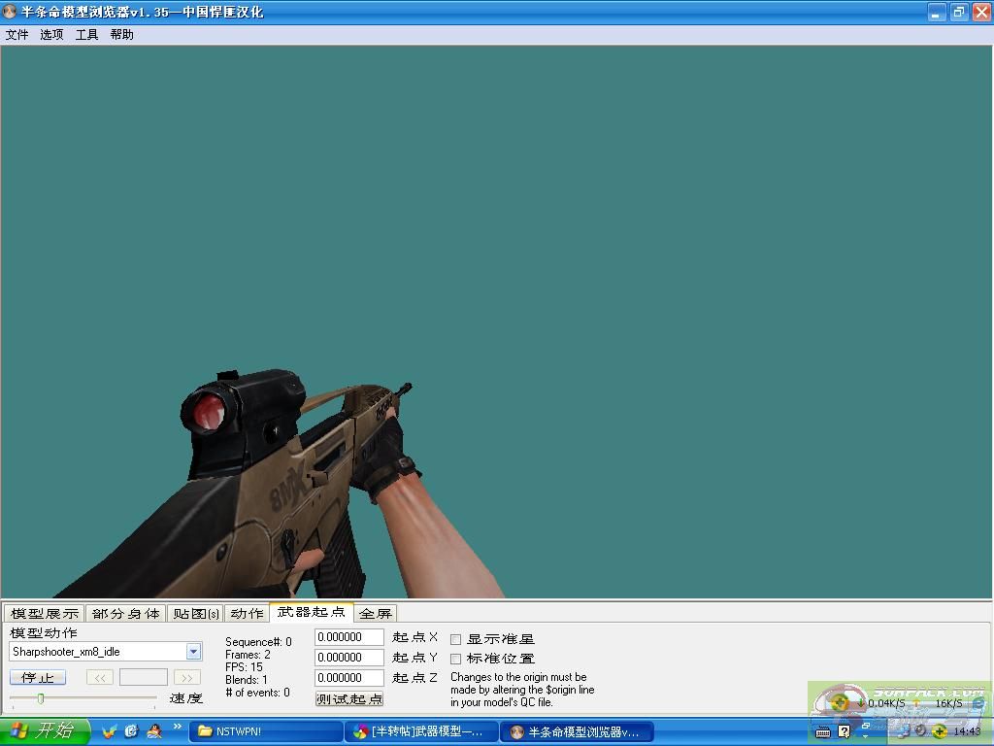Enable the 显示准星 checkbox

455,639
